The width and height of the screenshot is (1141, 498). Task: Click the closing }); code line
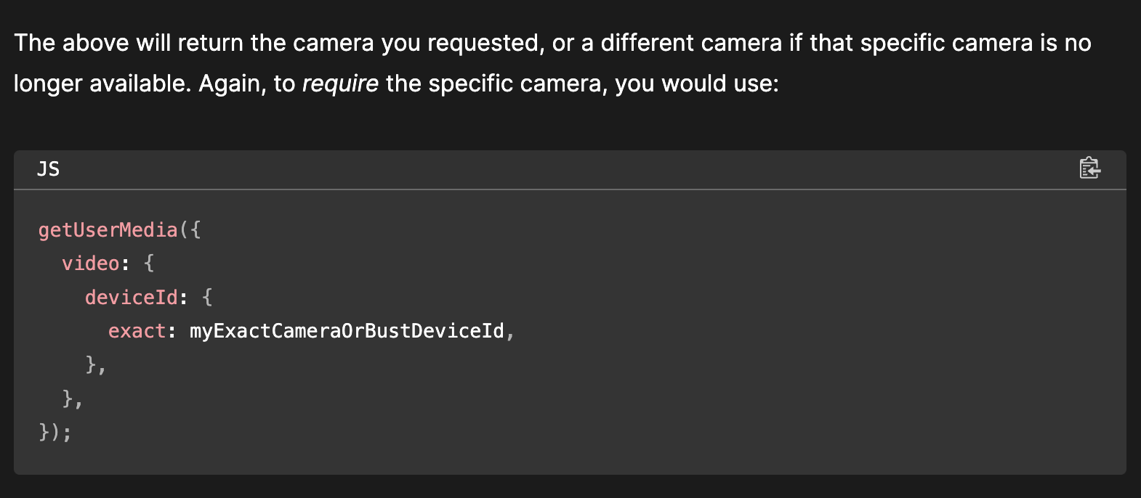click(55, 432)
